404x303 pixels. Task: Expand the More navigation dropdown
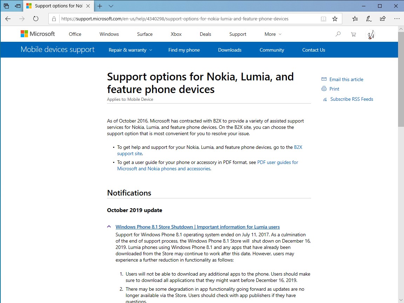coord(273,34)
